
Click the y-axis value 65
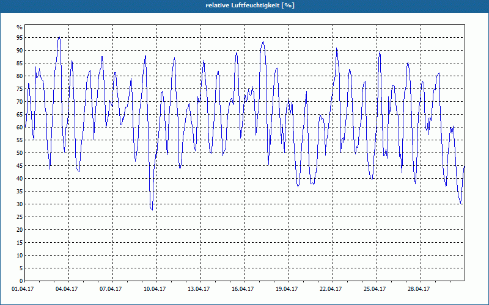[20, 115]
